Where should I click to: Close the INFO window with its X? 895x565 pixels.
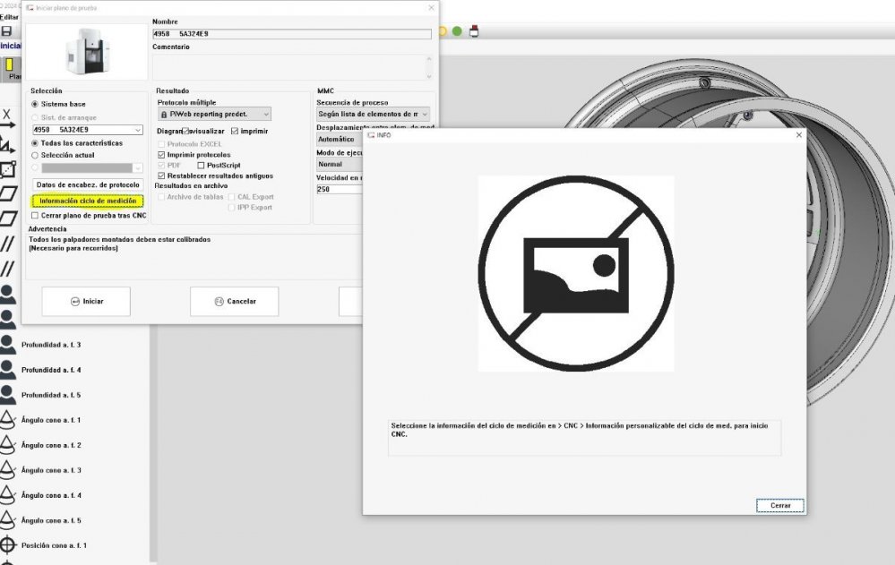coord(798,135)
